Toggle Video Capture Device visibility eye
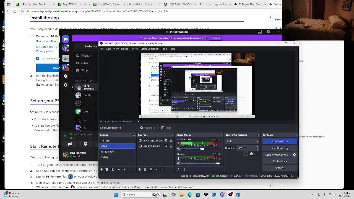The width and height of the screenshot is (354, 199). pos(166,140)
